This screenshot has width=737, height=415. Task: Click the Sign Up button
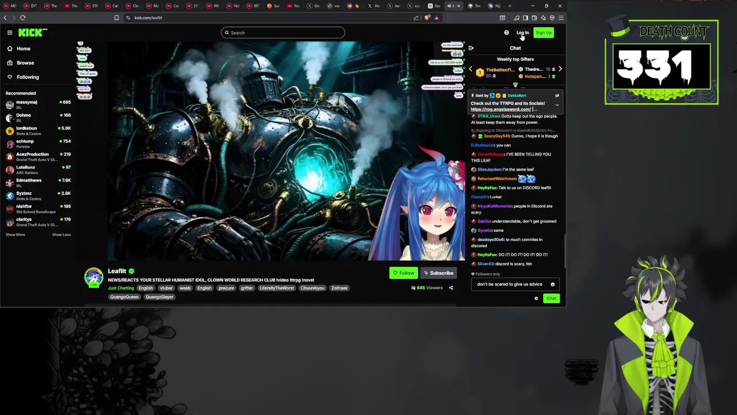coord(544,33)
